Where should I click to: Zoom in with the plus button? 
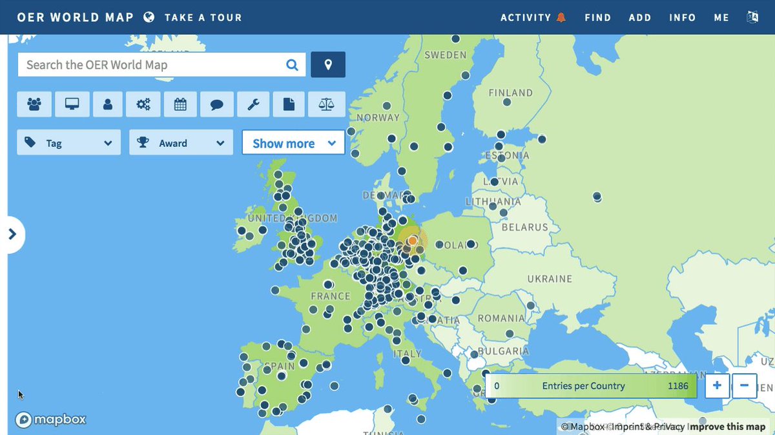(x=717, y=385)
